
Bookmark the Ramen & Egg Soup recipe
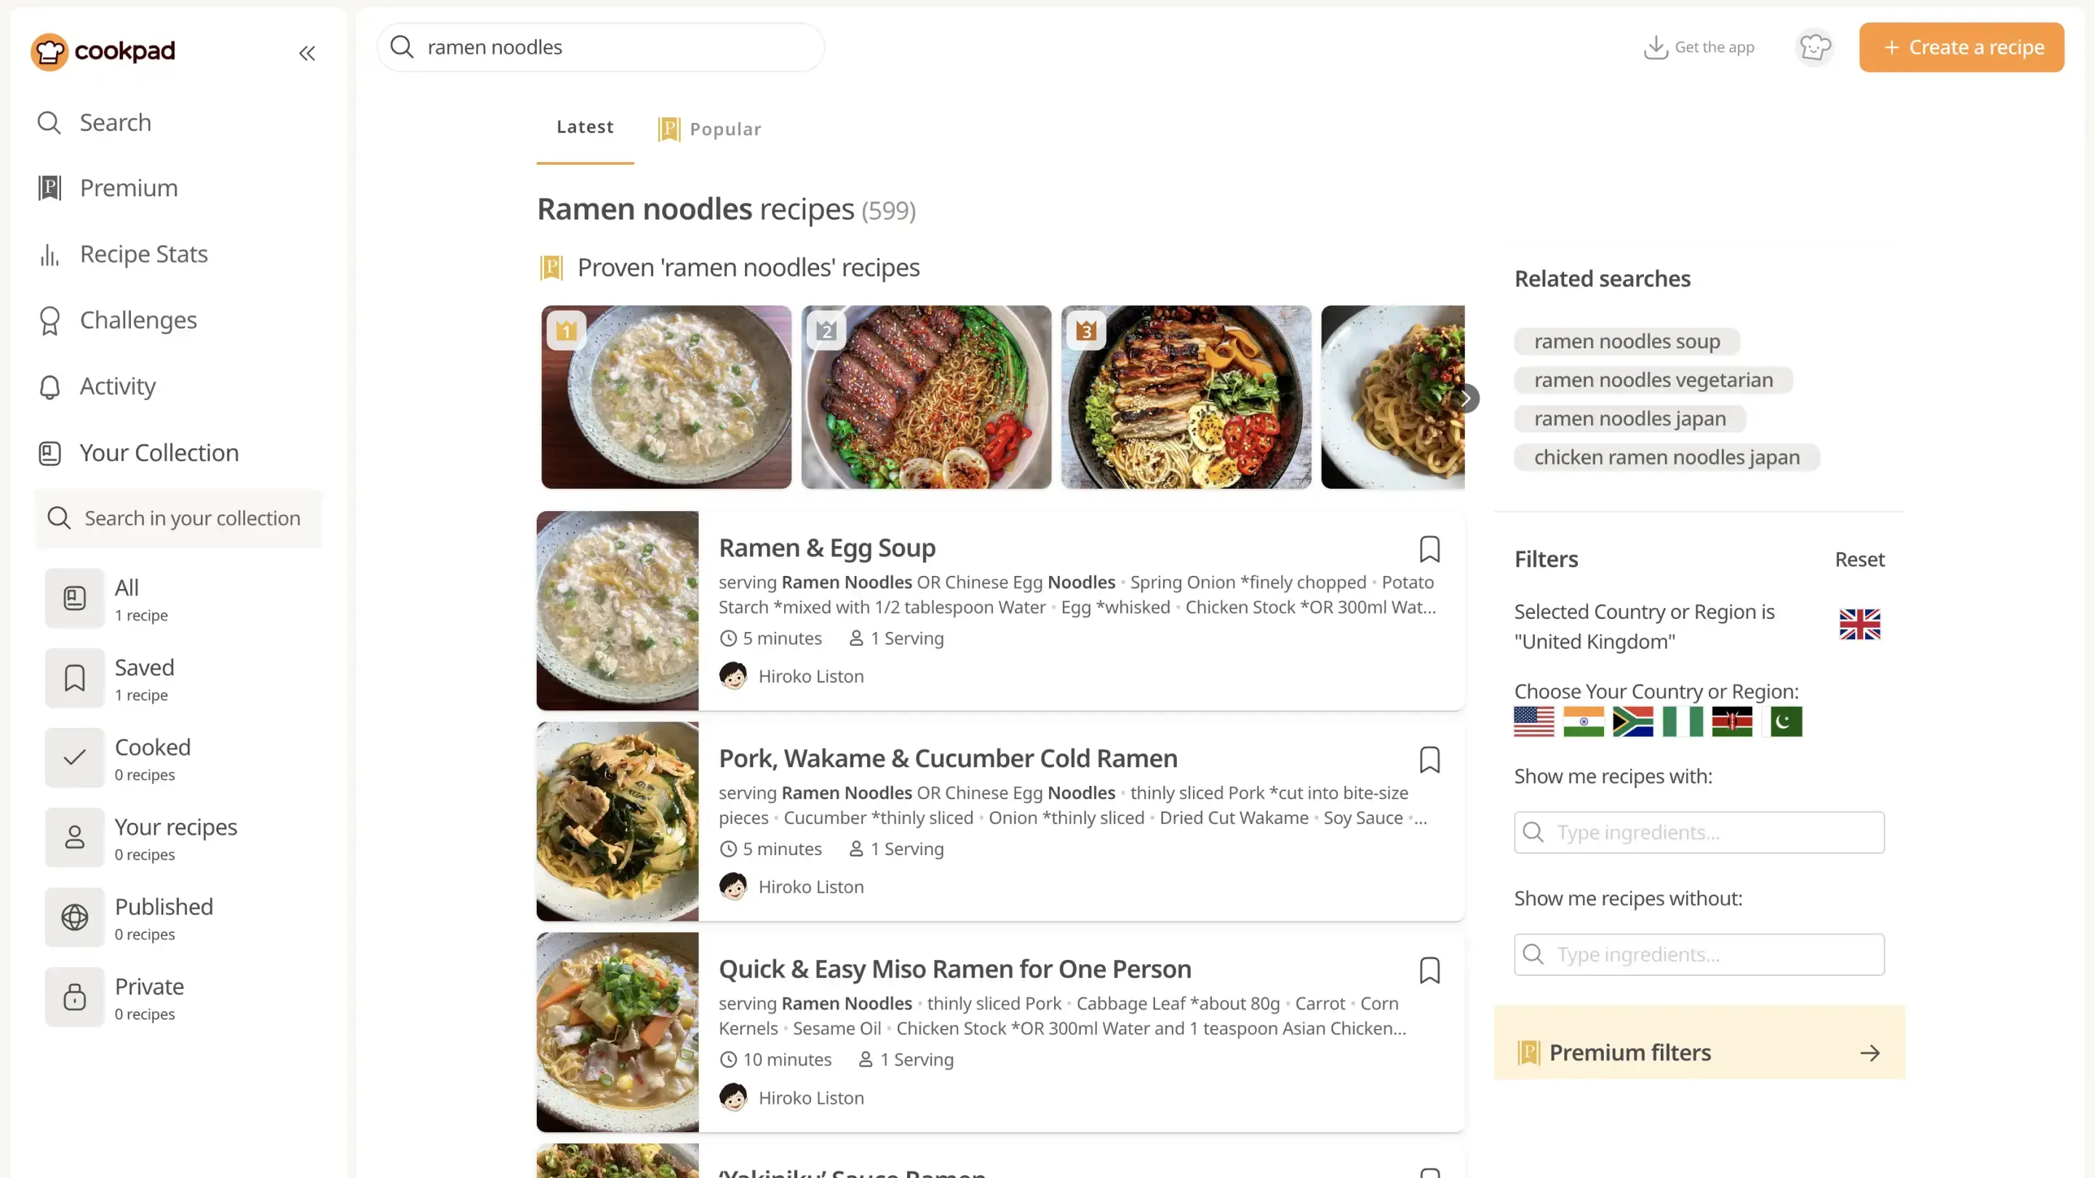click(1429, 550)
